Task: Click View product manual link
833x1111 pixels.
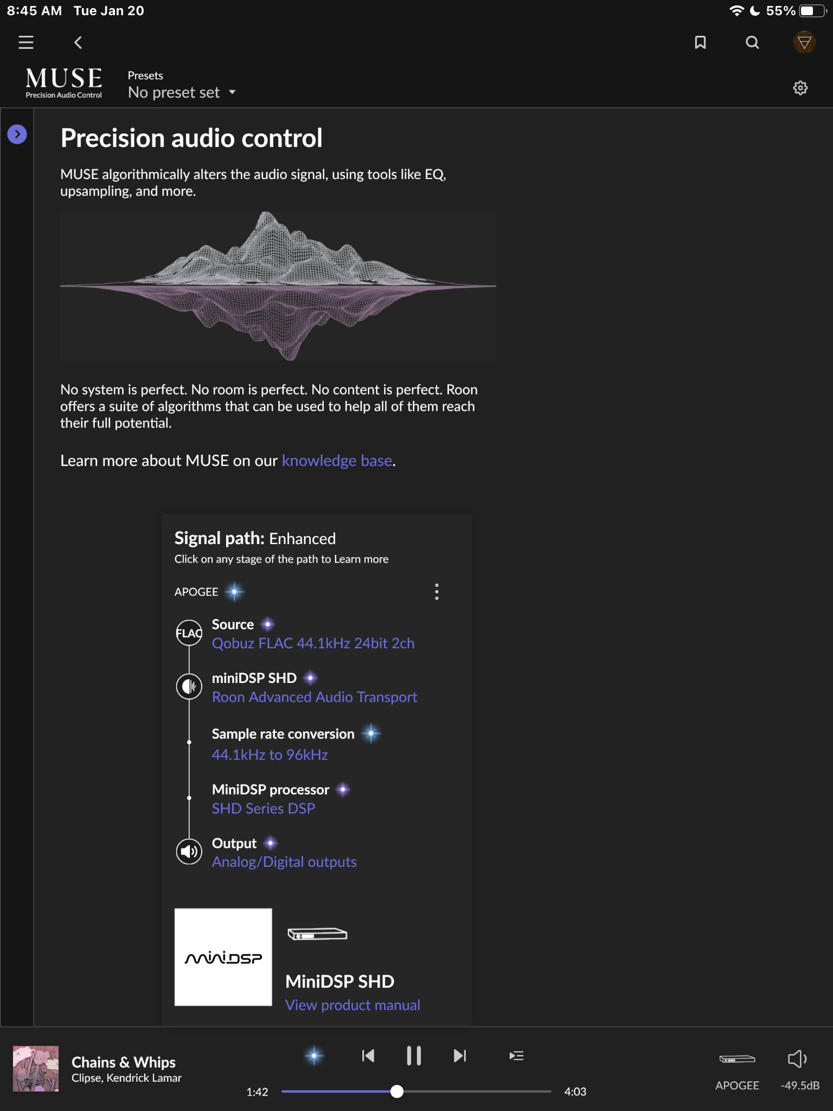Action: point(353,1005)
